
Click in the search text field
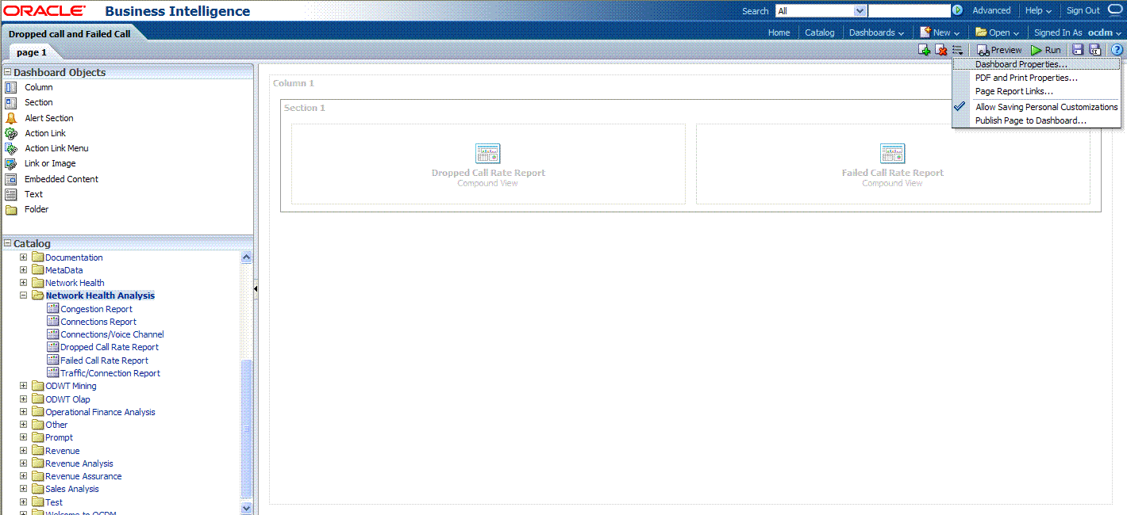point(909,11)
